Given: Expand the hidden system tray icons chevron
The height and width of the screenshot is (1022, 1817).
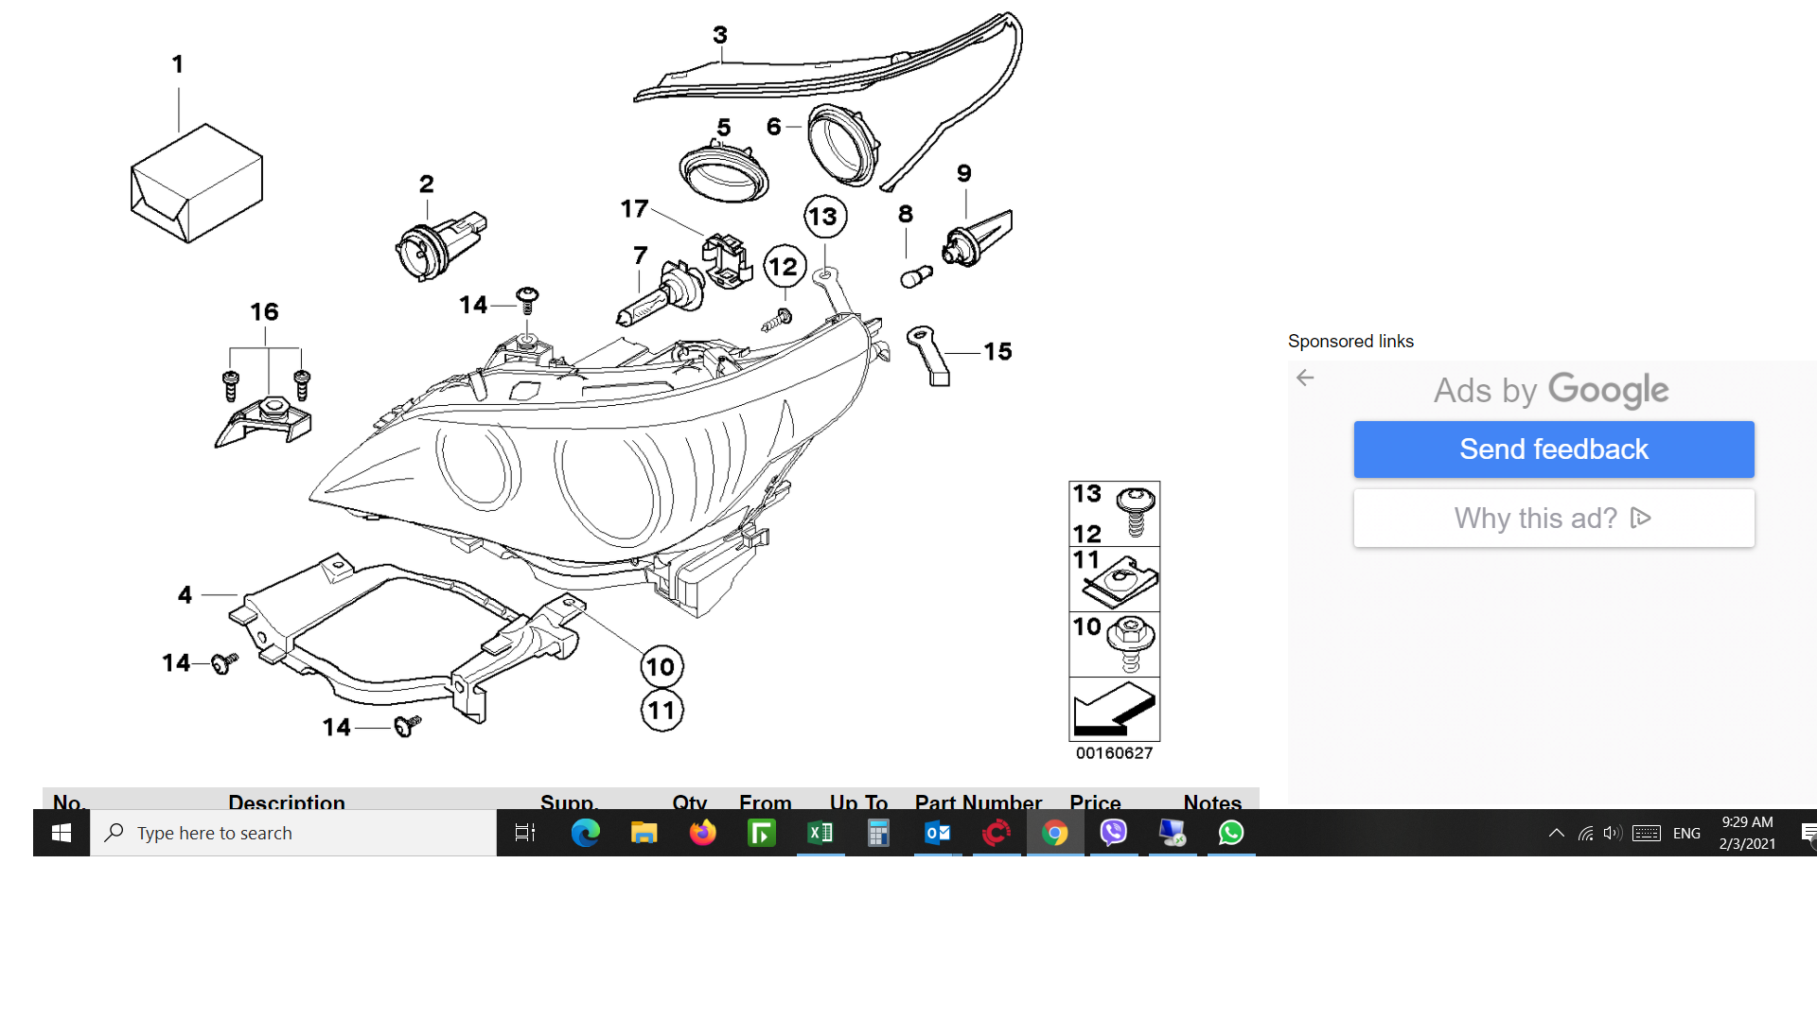Looking at the screenshot, I should tap(1556, 834).
